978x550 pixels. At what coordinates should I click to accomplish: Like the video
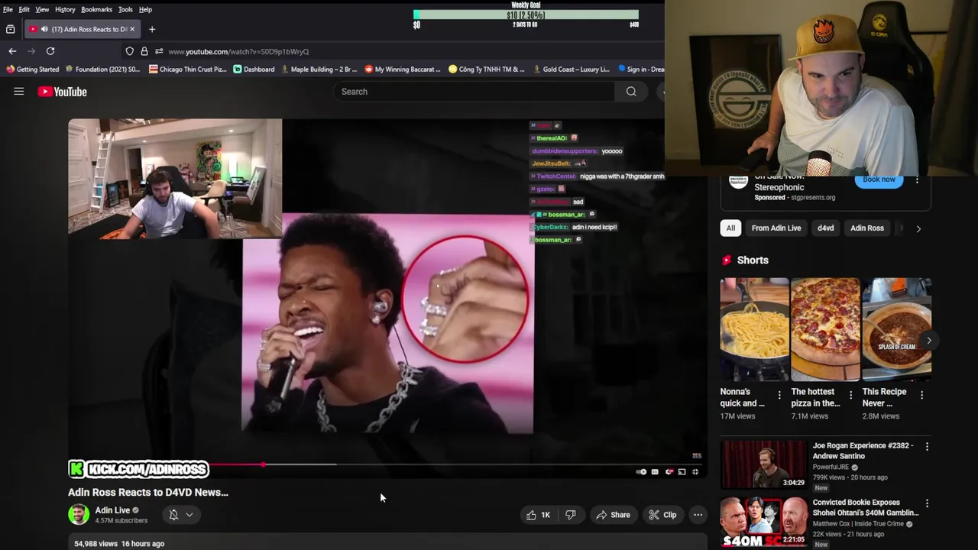click(x=539, y=515)
